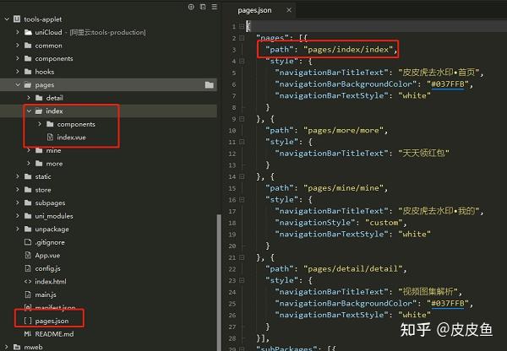
Task: Click the uniCloud folder icon
Action: pos(28,32)
